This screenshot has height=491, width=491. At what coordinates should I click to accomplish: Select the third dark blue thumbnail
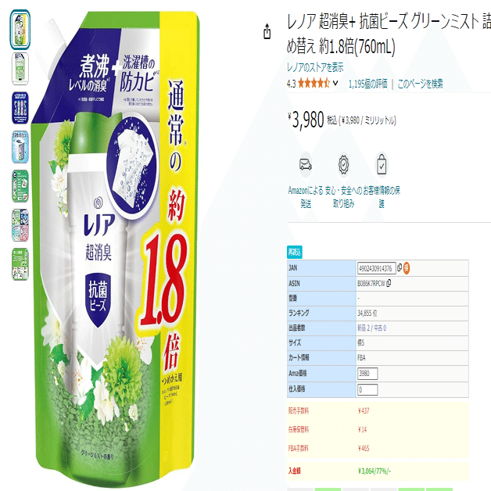coord(20,108)
